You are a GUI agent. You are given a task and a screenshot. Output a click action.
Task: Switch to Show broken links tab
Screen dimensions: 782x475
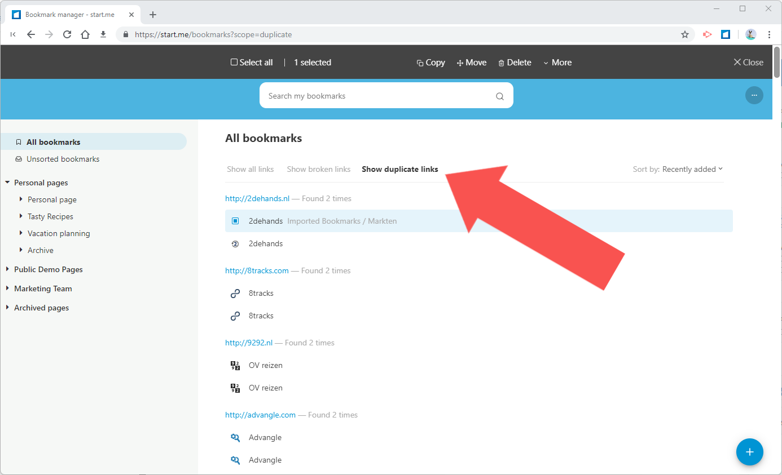[x=319, y=169]
